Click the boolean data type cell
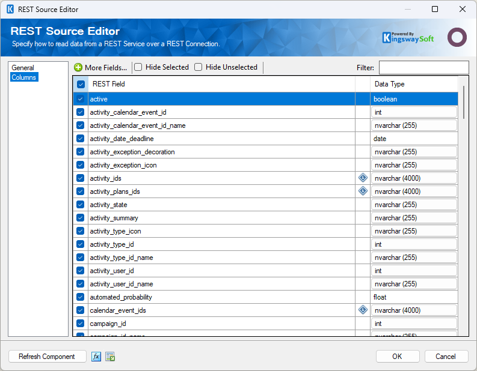 pos(414,99)
